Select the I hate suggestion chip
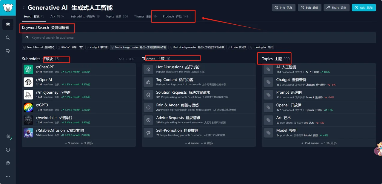This screenshot has width=382, height=184. pyautogui.click(x=237, y=47)
